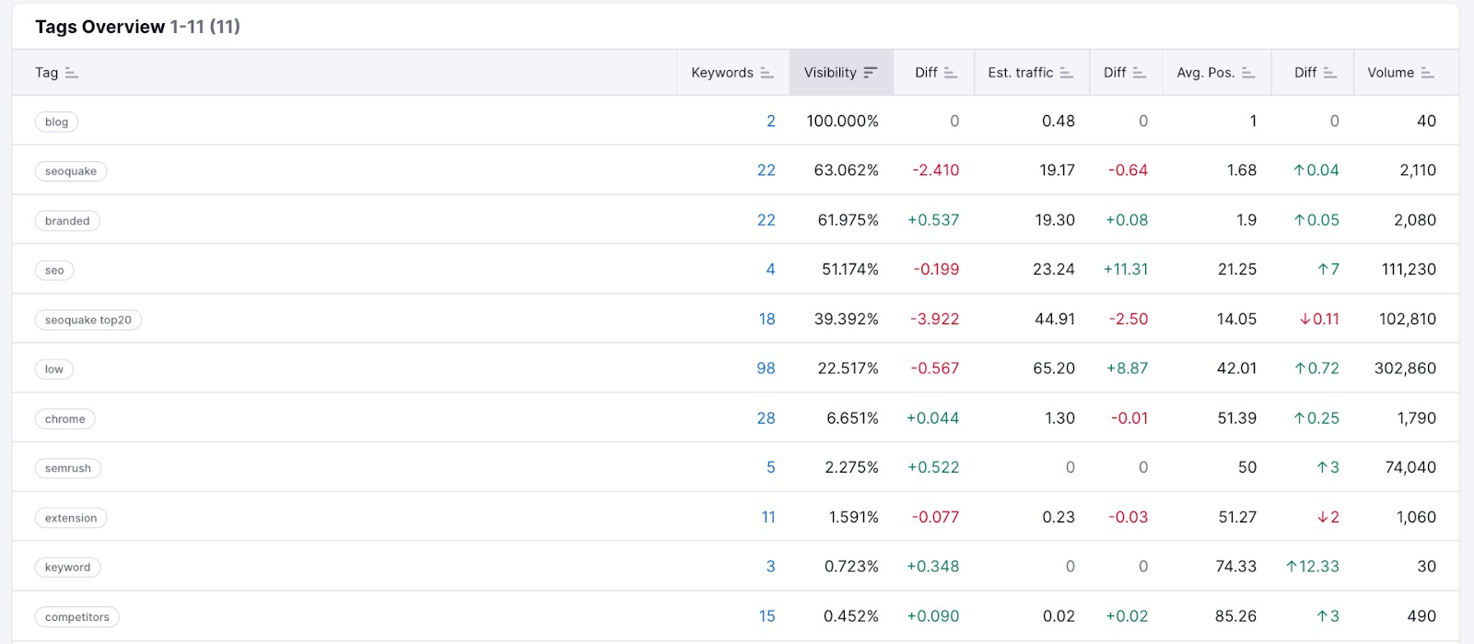Open the semrush tag
Viewport: 1474px width, 644px height.
click(x=68, y=468)
